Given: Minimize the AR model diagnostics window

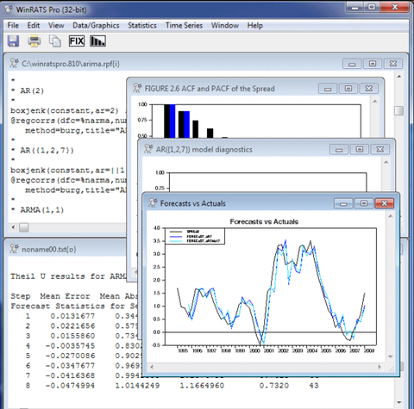Looking at the screenshot, I should 339,150.
